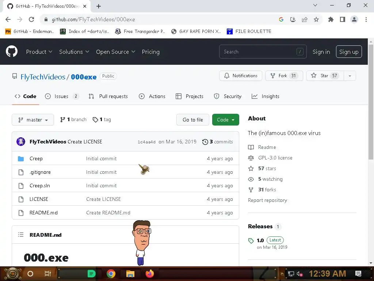Click Sign in
Image resolution: width=374 pixels, height=281 pixels.
[321, 52]
